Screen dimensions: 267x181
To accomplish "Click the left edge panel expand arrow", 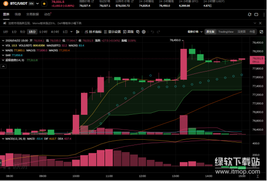I will pos(0,163).
